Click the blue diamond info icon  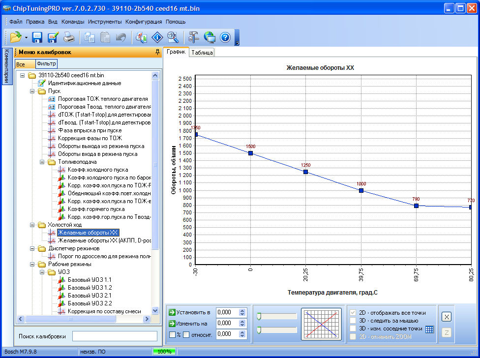(157, 37)
